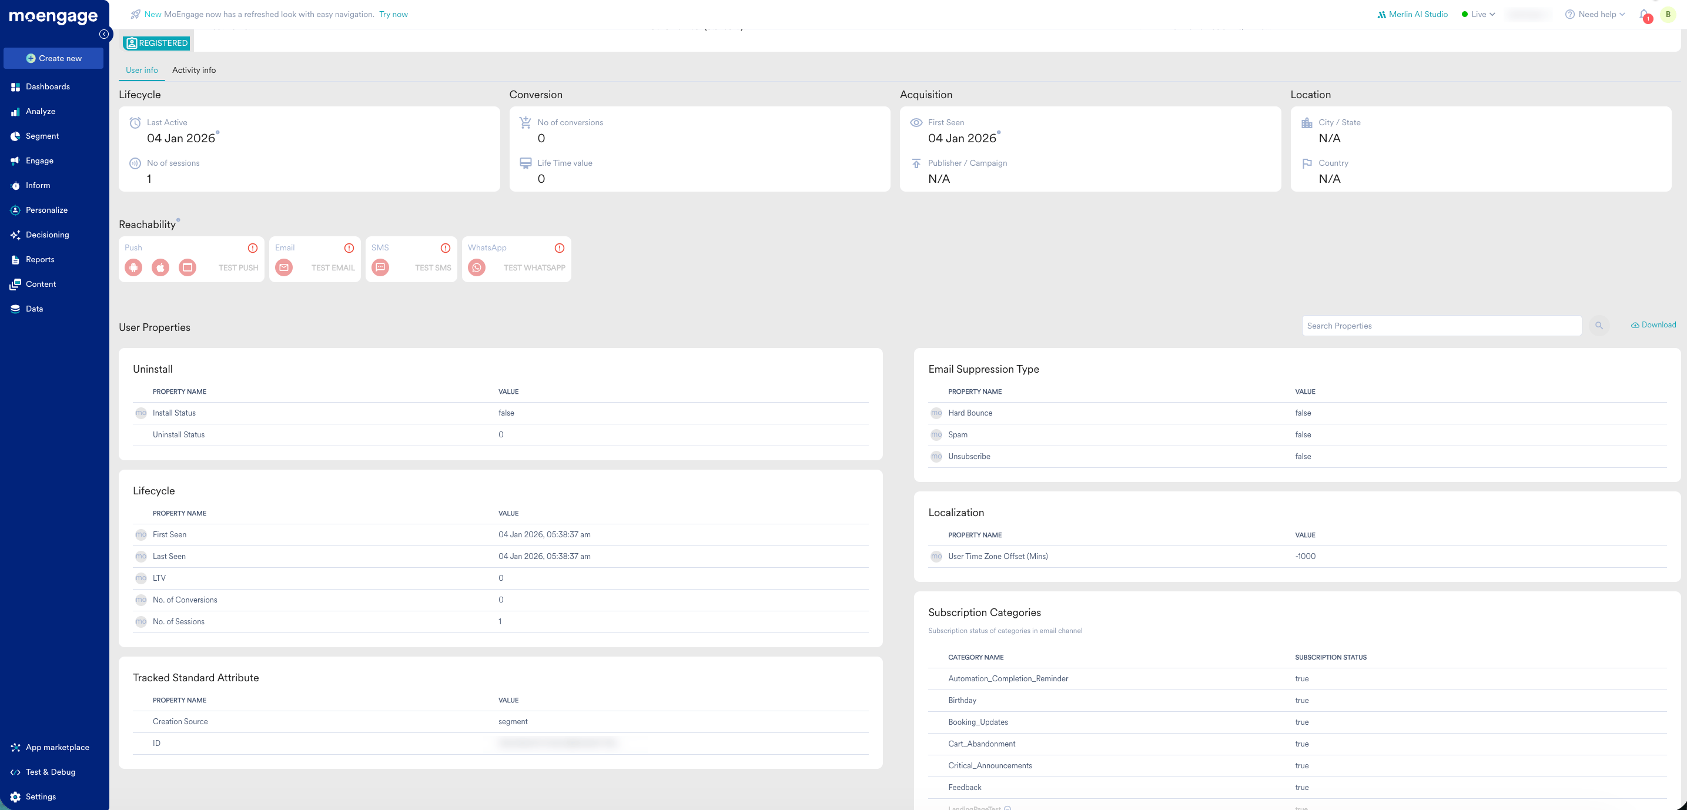The height and width of the screenshot is (810, 1687).
Task: Click the moengage logo
Action: [x=53, y=16]
